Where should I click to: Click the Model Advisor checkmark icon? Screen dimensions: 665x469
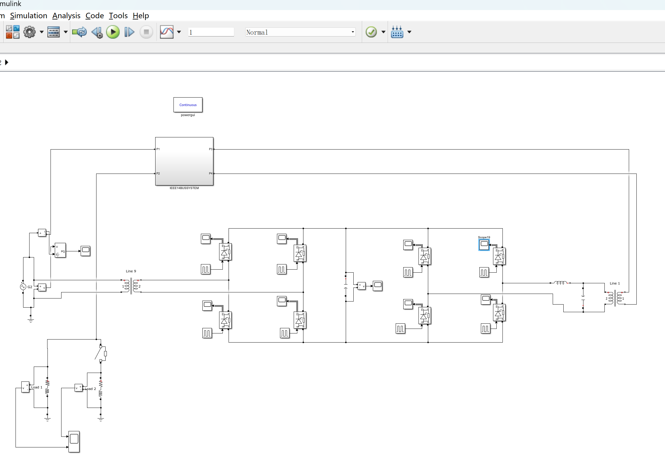(371, 32)
